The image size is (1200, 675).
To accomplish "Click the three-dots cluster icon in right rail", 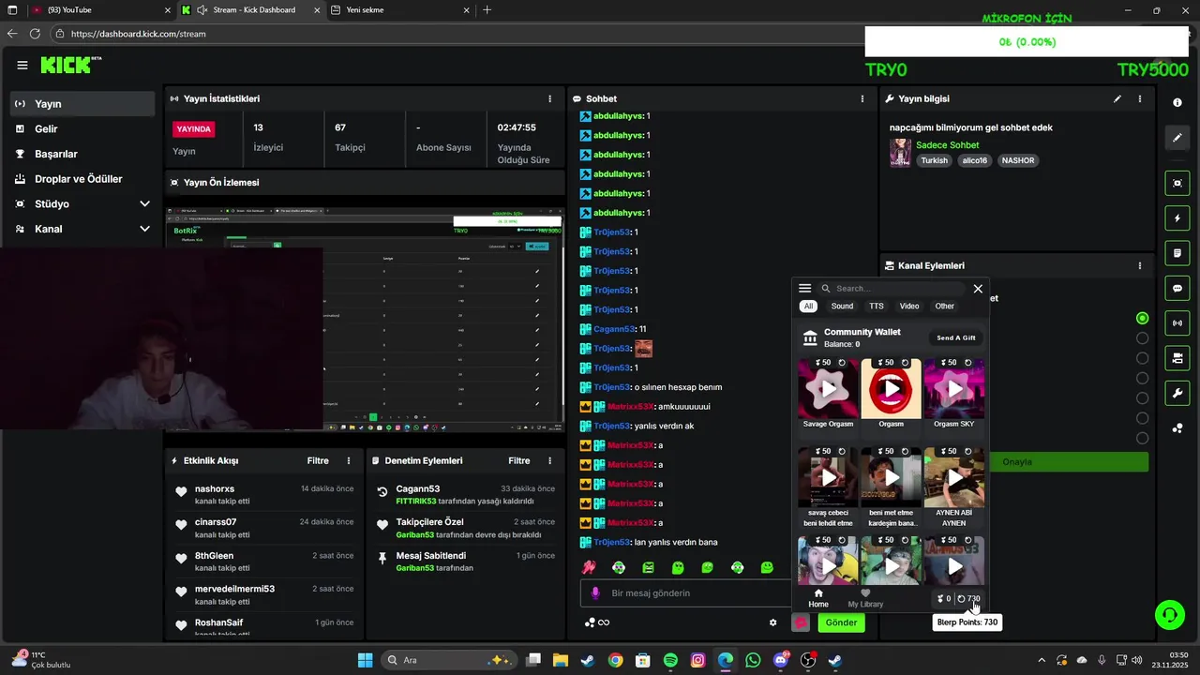I will pos(1177,428).
